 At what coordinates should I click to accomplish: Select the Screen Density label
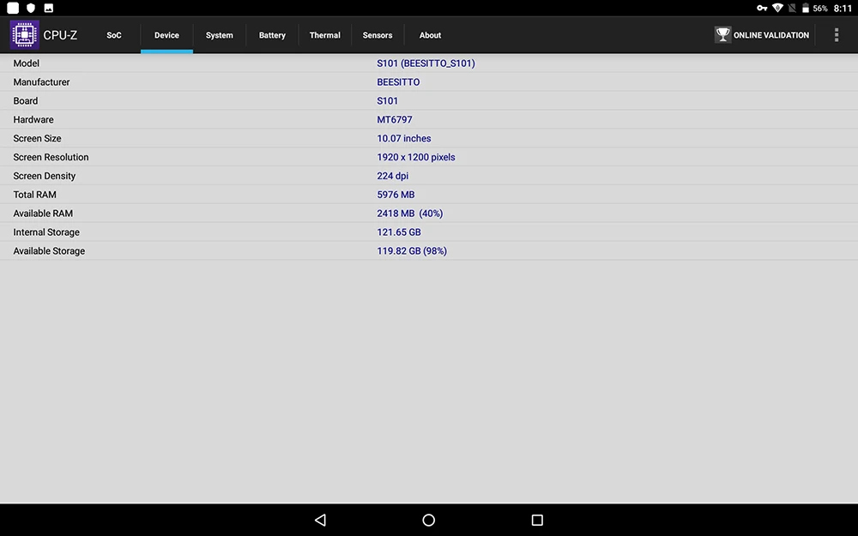45,176
